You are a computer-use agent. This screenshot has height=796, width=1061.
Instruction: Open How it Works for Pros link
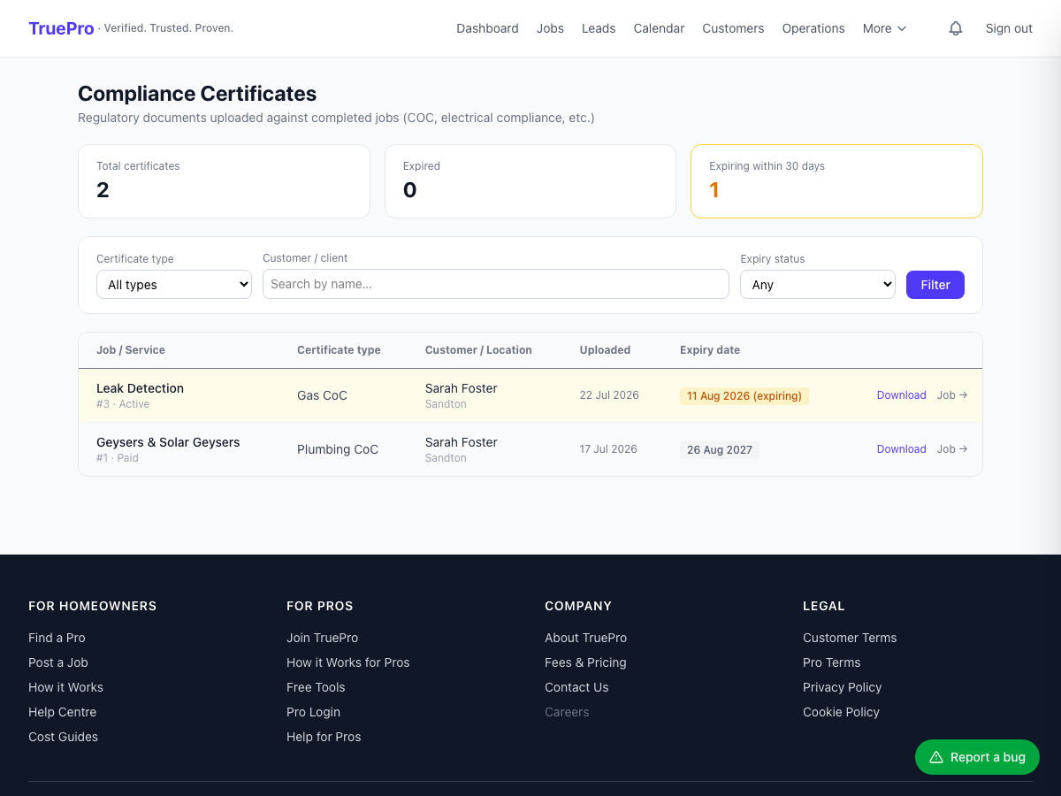[348, 662]
